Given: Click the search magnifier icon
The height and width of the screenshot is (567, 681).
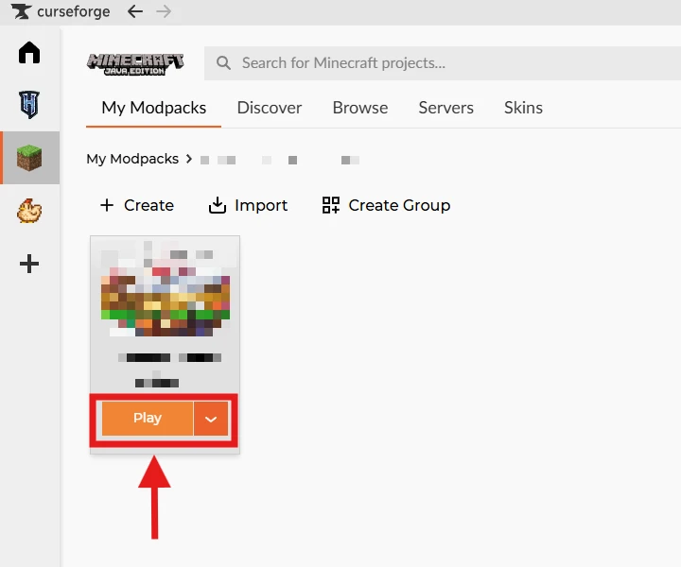Looking at the screenshot, I should point(223,63).
